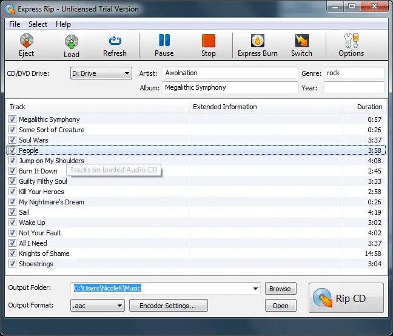Screen dimensions: 393x336
Task: Refresh the track list
Action: pos(115,46)
